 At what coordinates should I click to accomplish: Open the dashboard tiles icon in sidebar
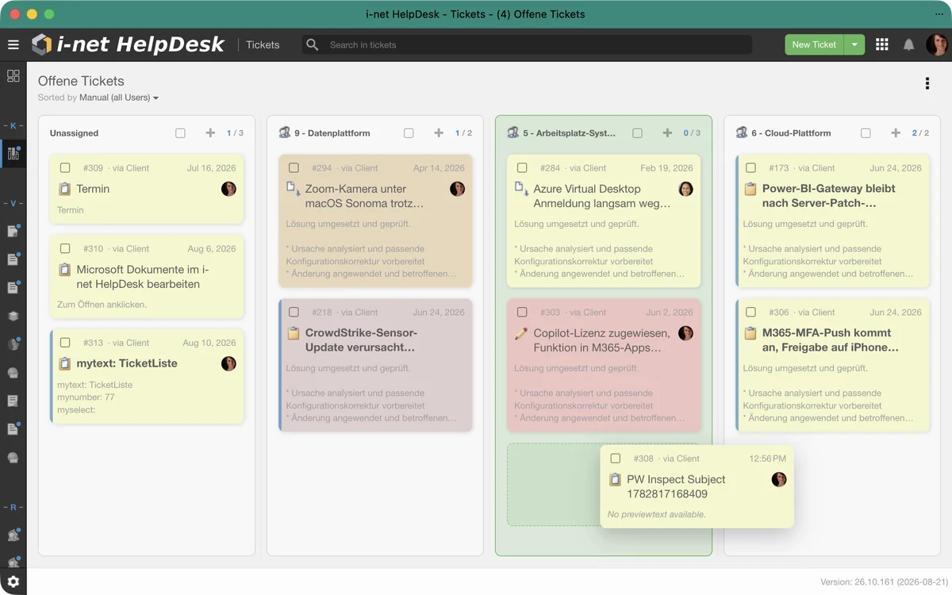pyautogui.click(x=13, y=75)
